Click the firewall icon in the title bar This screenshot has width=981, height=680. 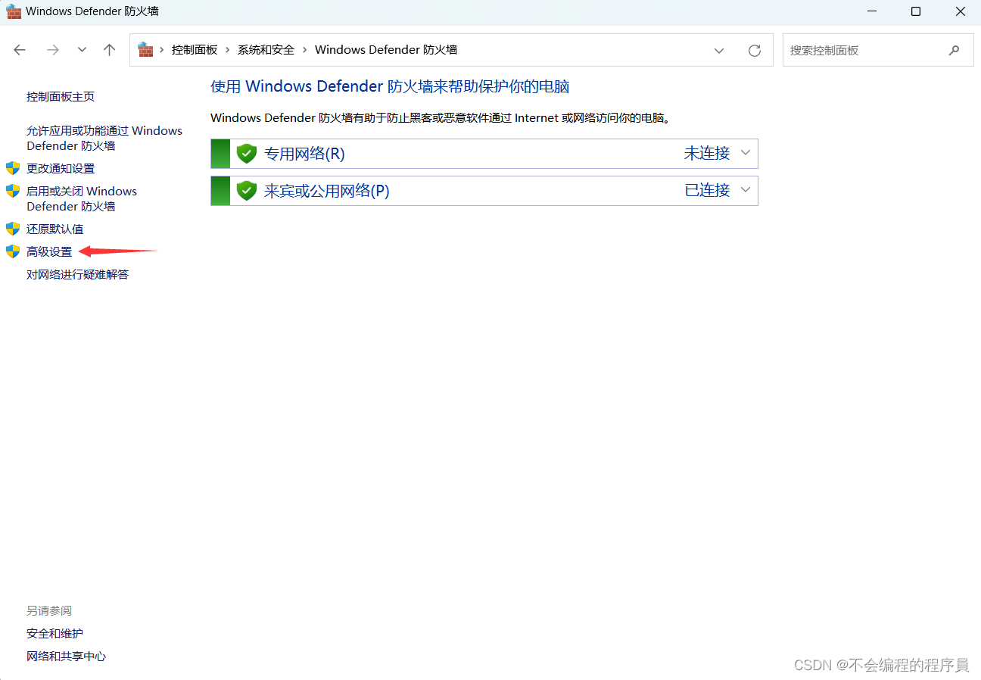pyautogui.click(x=14, y=11)
